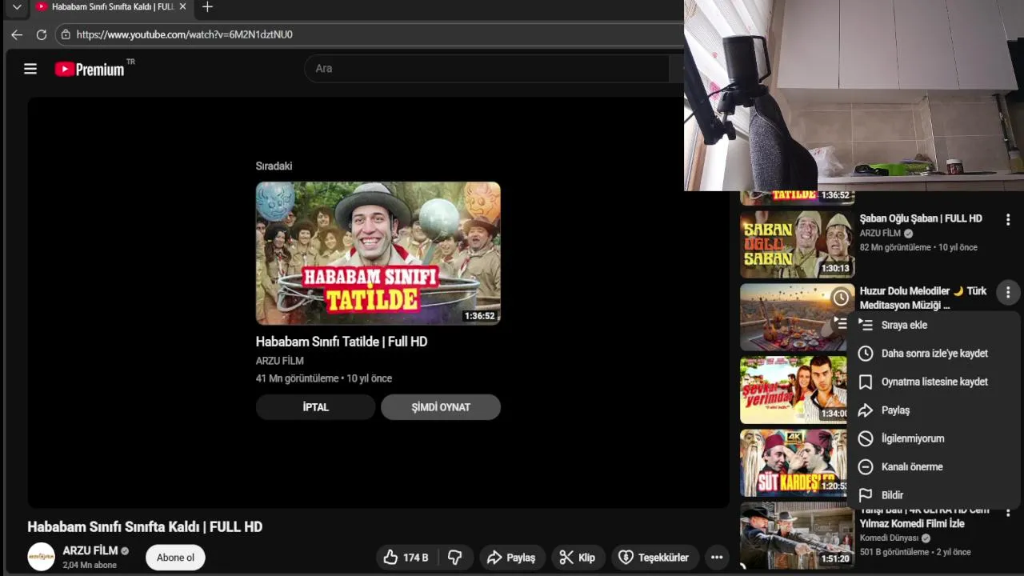Screen dimensions: 1024x576
Task: Select İlgilenmiyorum menu option
Action: 933,438
